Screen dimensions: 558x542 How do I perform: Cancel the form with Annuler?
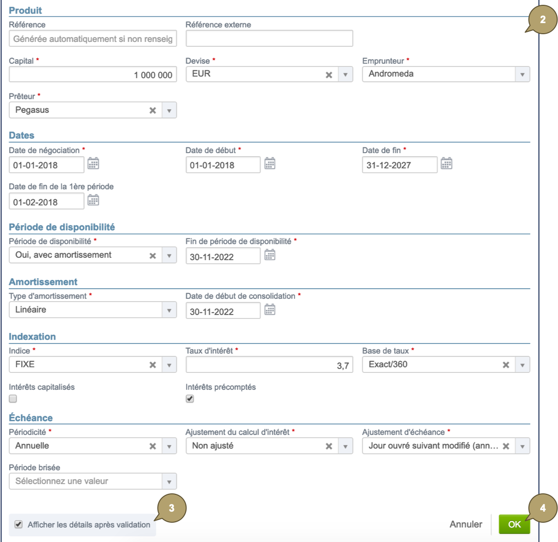(x=465, y=524)
